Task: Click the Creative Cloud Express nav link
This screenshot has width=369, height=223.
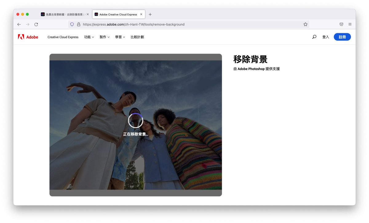Action: click(x=63, y=37)
